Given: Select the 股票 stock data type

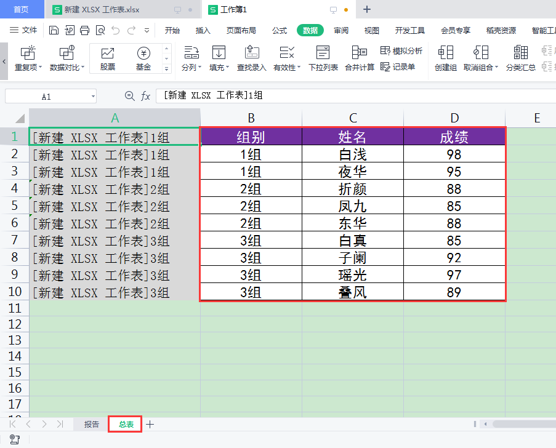Looking at the screenshot, I should 108,59.
